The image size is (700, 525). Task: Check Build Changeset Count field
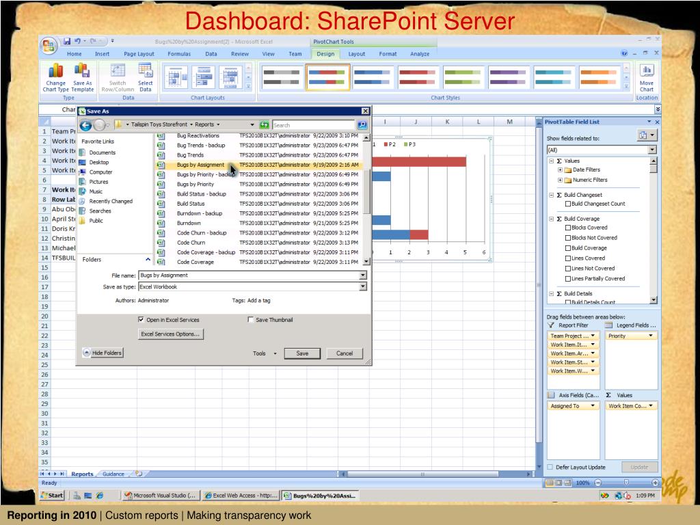568,204
